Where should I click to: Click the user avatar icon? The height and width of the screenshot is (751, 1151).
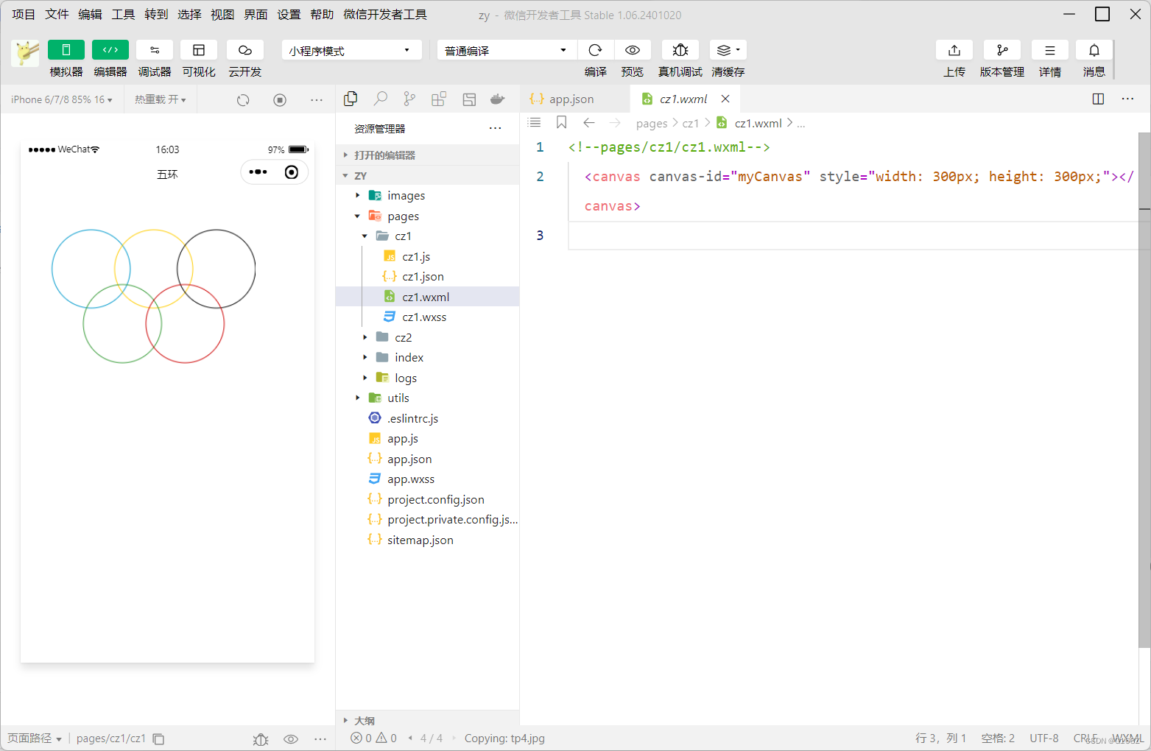click(26, 53)
